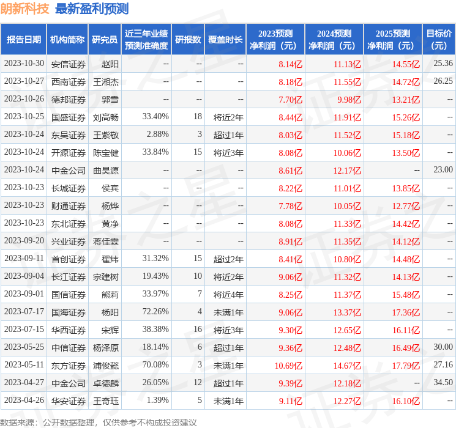456x428 pixels.
Task: Select target price 25.36
Action: coord(443,64)
